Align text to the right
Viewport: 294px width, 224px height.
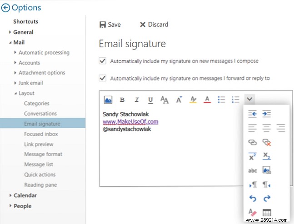click(x=281, y=128)
